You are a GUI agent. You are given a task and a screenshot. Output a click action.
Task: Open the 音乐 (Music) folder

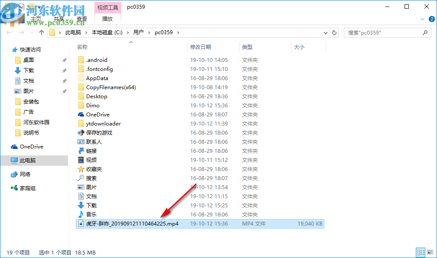92,214
